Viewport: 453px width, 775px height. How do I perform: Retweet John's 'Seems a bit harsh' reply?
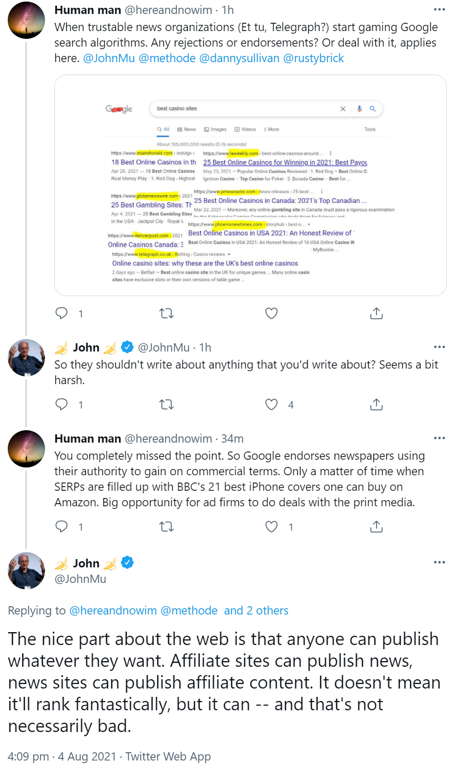coord(166,404)
